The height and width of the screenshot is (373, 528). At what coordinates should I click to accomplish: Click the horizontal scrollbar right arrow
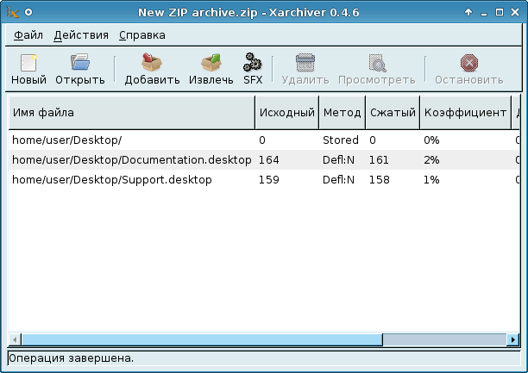point(512,339)
